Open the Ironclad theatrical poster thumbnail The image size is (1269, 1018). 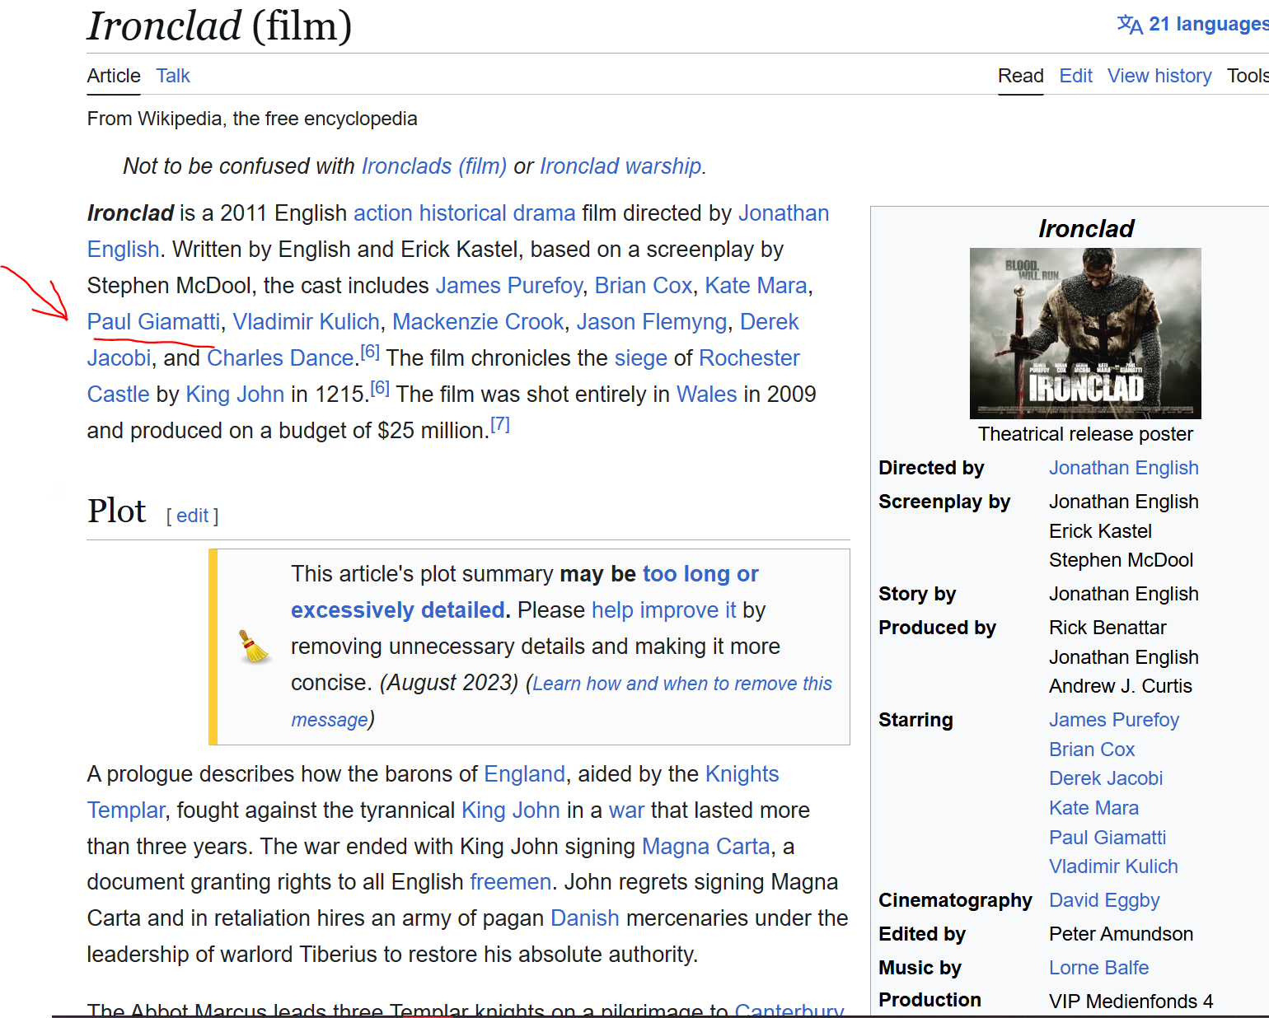(1085, 334)
